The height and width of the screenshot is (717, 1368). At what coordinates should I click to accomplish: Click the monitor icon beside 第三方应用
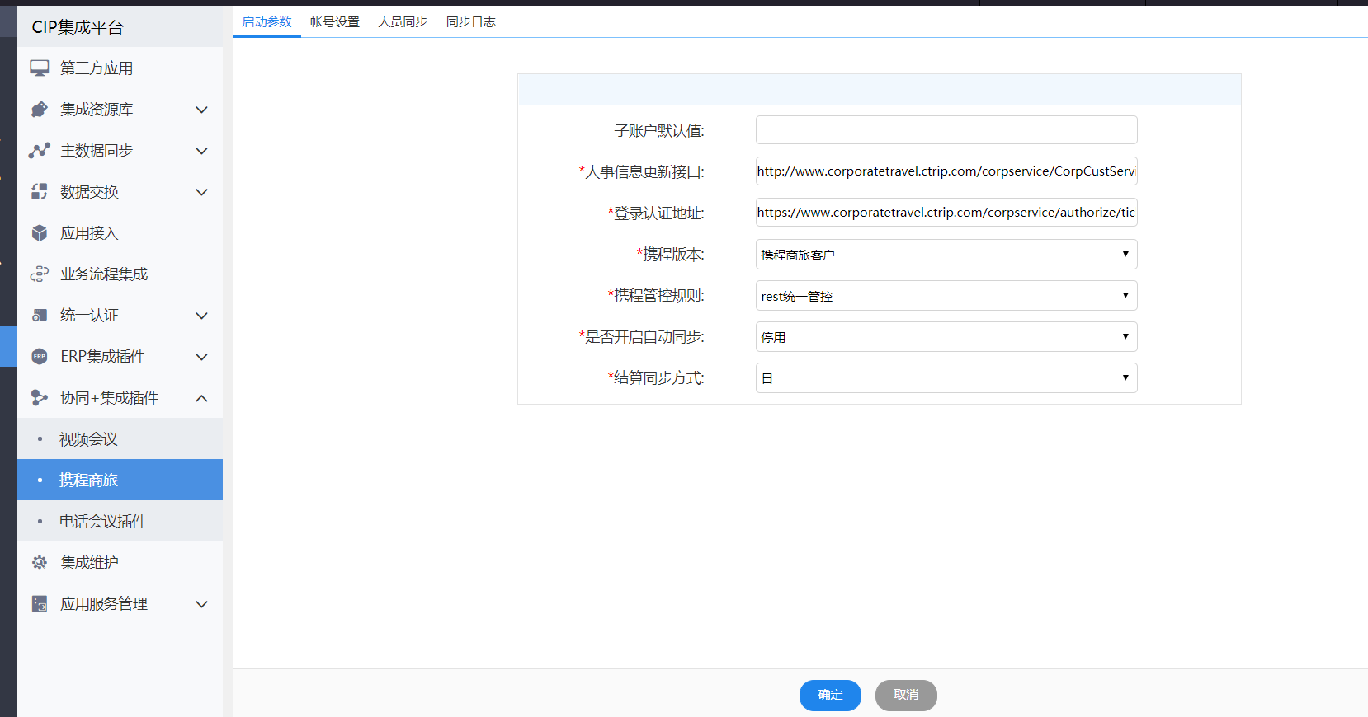tap(39, 68)
